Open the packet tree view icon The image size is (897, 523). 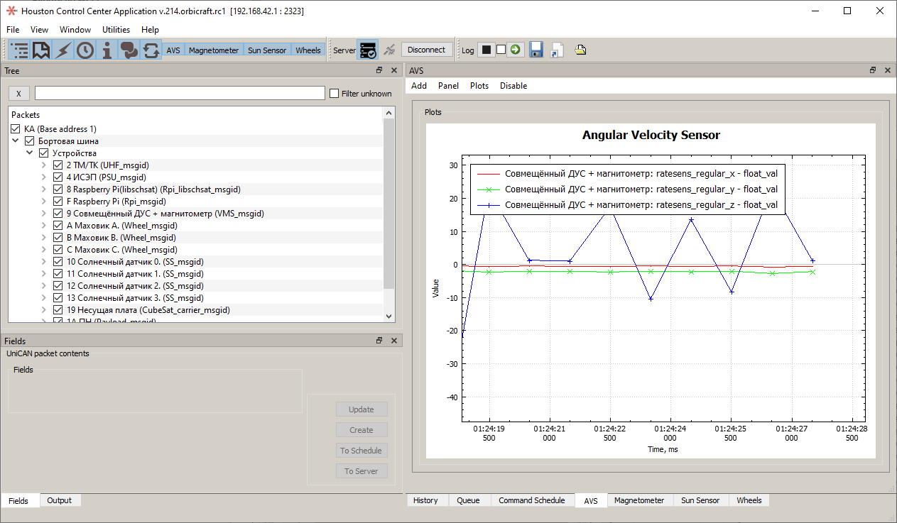tap(18, 50)
